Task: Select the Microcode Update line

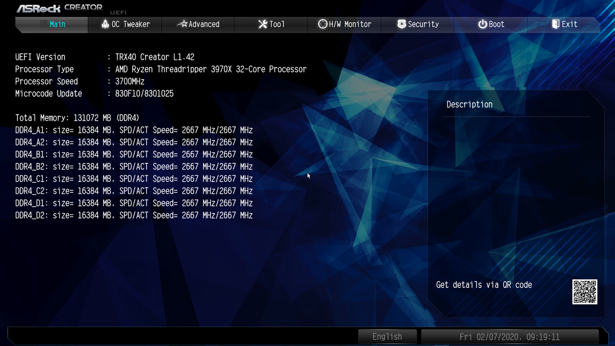Action: pos(94,94)
